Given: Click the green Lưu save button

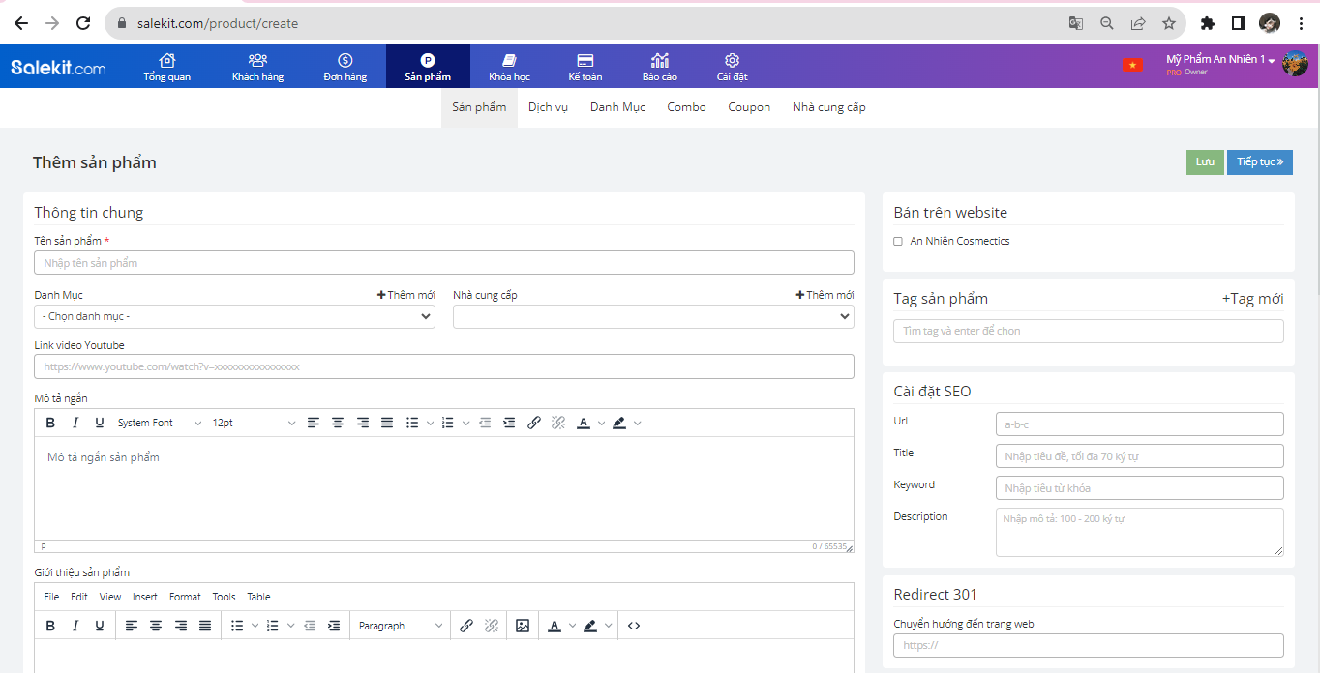Looking at the screenshot, I should [x=1205, y=162].
